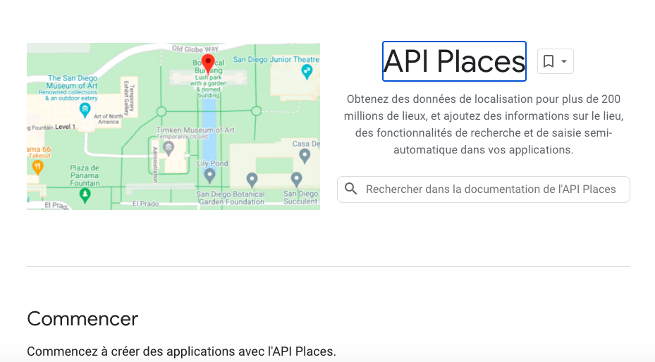Click the blue Lily Pond water area
This screenshot has width=655, height=362.
point(209,134)
